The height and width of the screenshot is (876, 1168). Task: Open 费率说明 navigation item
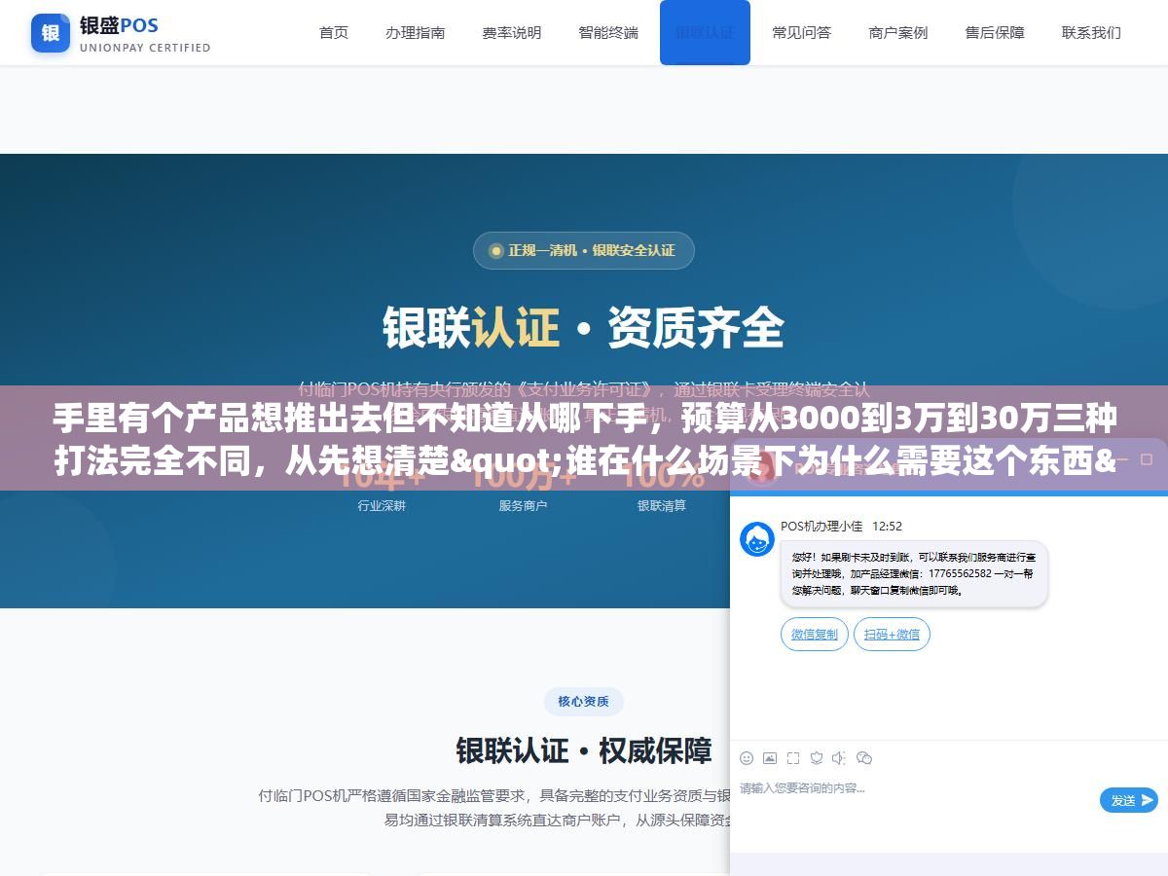pos(512,32)
